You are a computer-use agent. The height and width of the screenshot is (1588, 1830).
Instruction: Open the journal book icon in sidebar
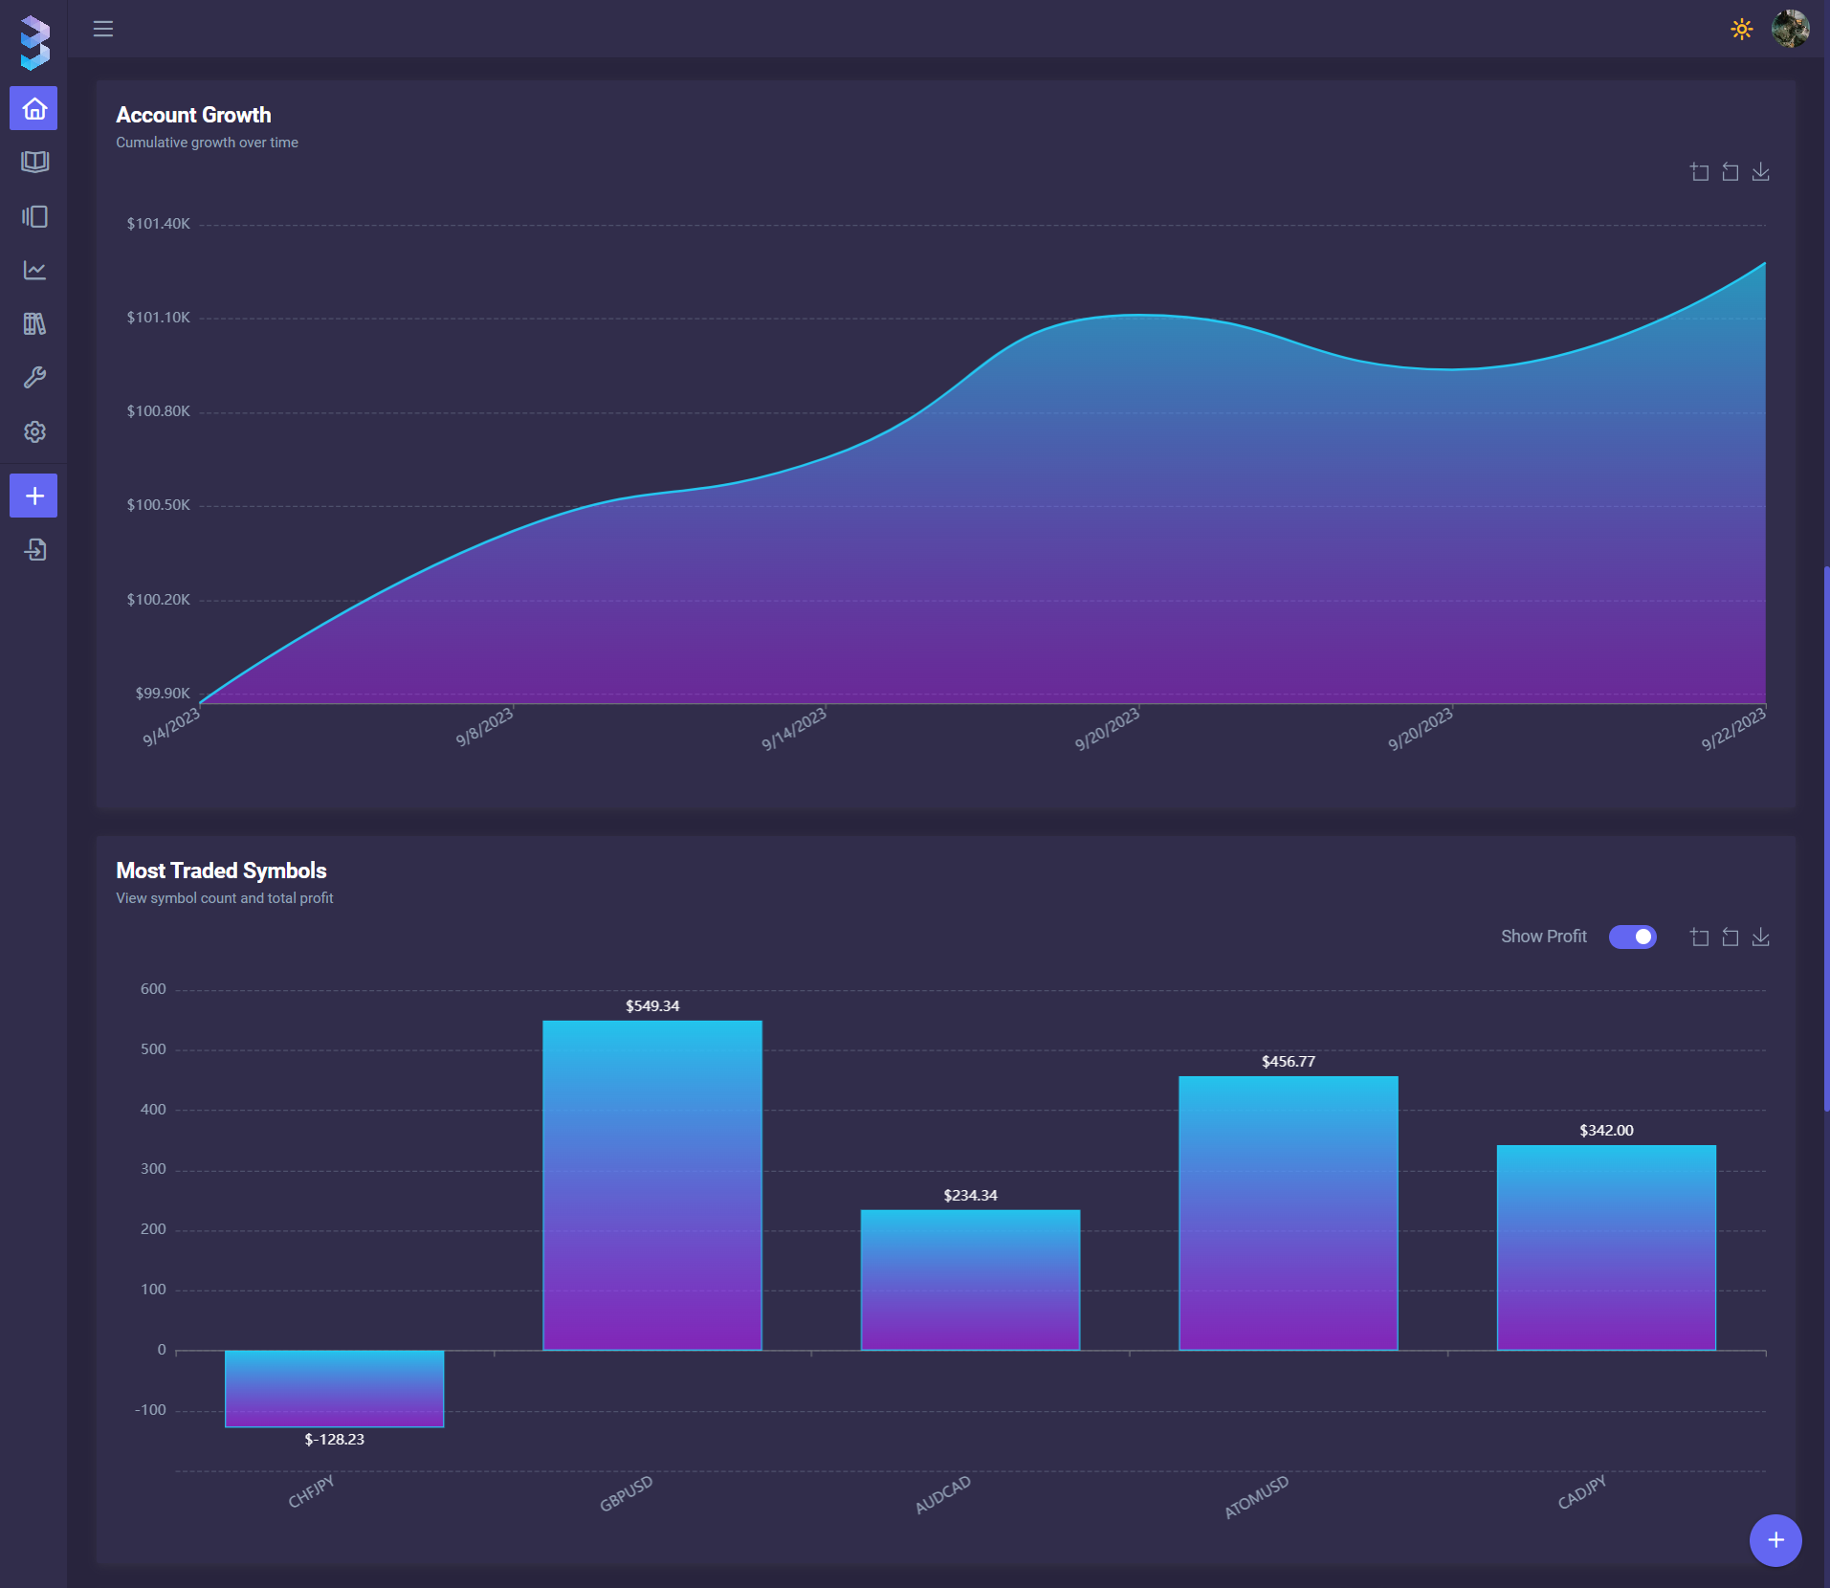coord(34,162)
